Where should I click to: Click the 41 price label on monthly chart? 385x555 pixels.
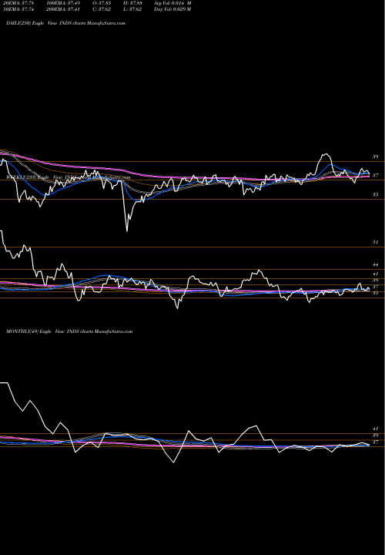(x=376, y=429)
